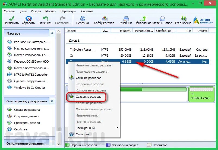Open the Система menu
This screenshot has width=218, height=150.
click(x=10, y=11)
